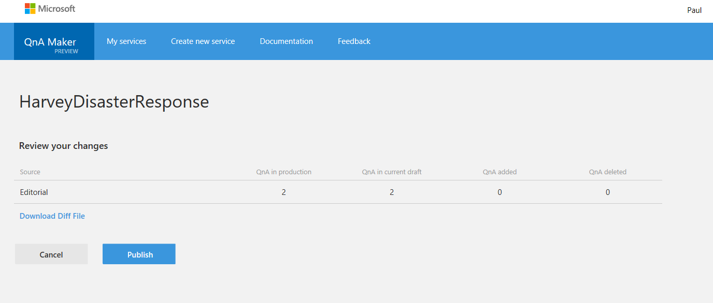This screenshot has height=303, width=713.
Task: Select Feedback in the navigation bar
Action: (x=354, y=41)
